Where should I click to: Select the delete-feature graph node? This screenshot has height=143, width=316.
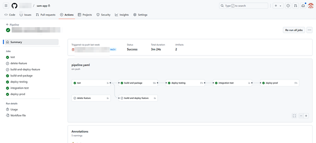click(x=91, y=98)
